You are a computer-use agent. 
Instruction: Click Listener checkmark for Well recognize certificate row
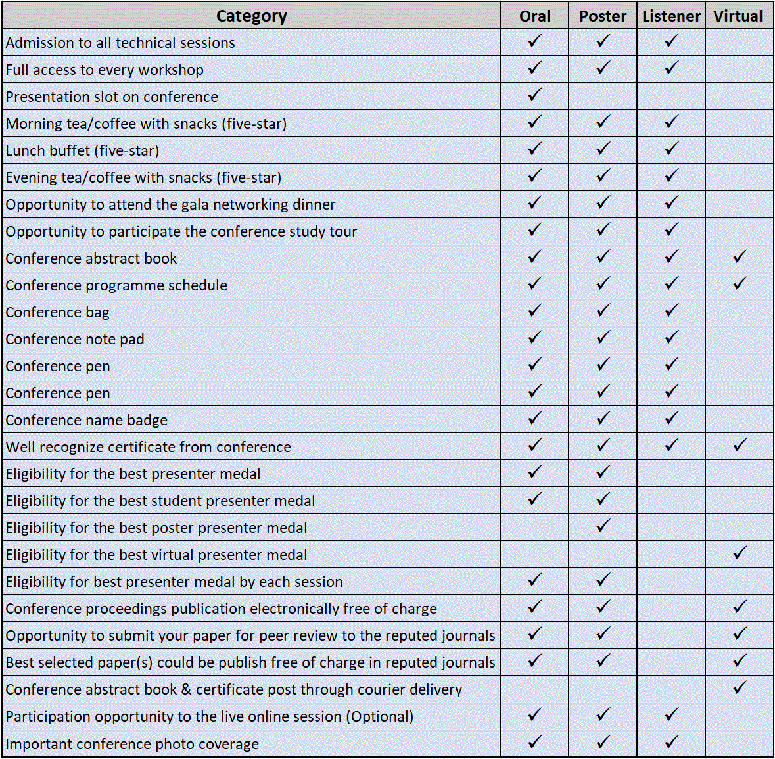(671, 445)
